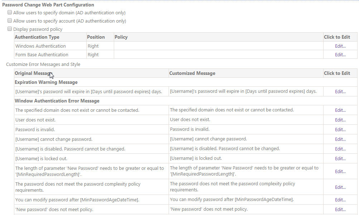Image resolution: width=359 pixels, height=215 pixels.
Task: Edit 'New password' does not meet policy message
Action: [340, 209]
